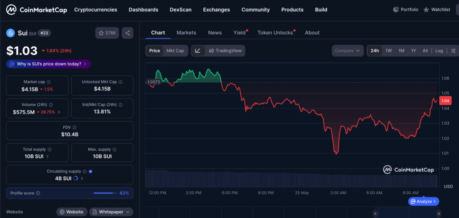Screen dimensions: 459x218
Task: Click the AI icon in price-down banner
Action: pyautogui.click(x=12, y=64)
